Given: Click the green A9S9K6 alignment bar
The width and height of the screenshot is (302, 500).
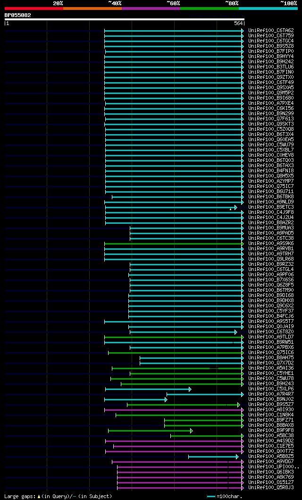Looking at the screenshot, I should (174, 244).
